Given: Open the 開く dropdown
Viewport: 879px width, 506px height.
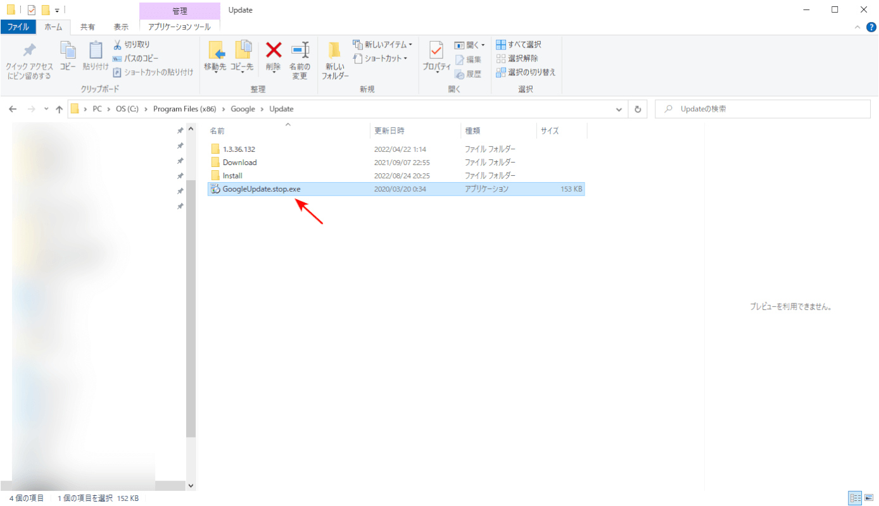Looking at the screenshot, I should [x=470, y=45].
